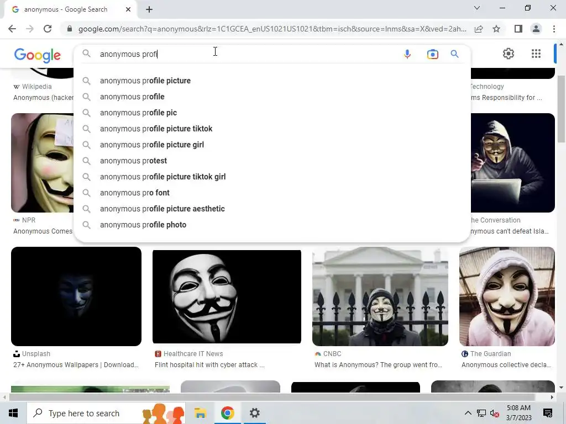Open The Guardian source link
This screenshot has height=424, width=566.
[x=486, y=354]
